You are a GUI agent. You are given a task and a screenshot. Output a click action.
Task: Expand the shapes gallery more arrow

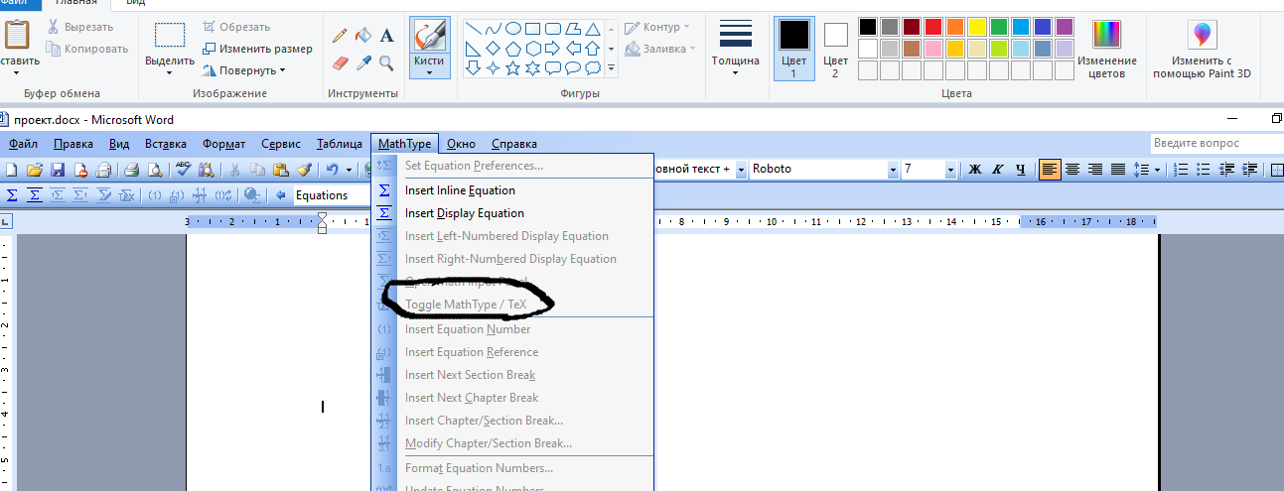coord(612,68)
